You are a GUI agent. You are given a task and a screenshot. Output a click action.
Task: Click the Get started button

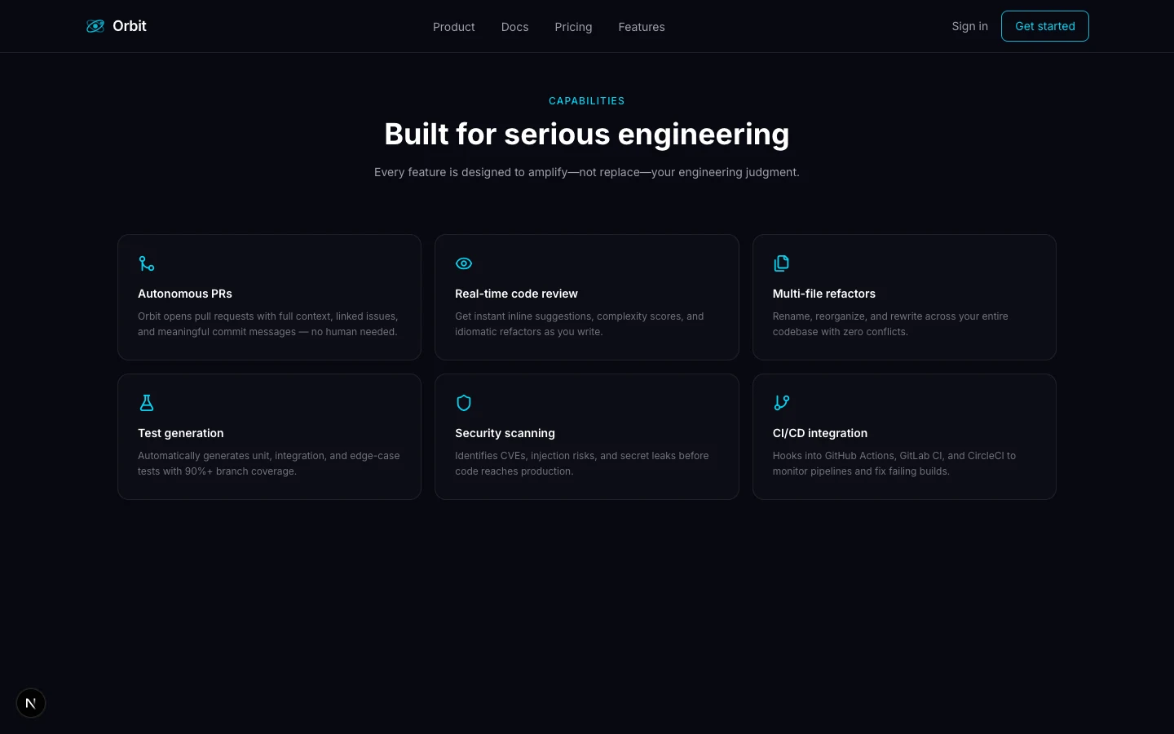coord(1044,26)
